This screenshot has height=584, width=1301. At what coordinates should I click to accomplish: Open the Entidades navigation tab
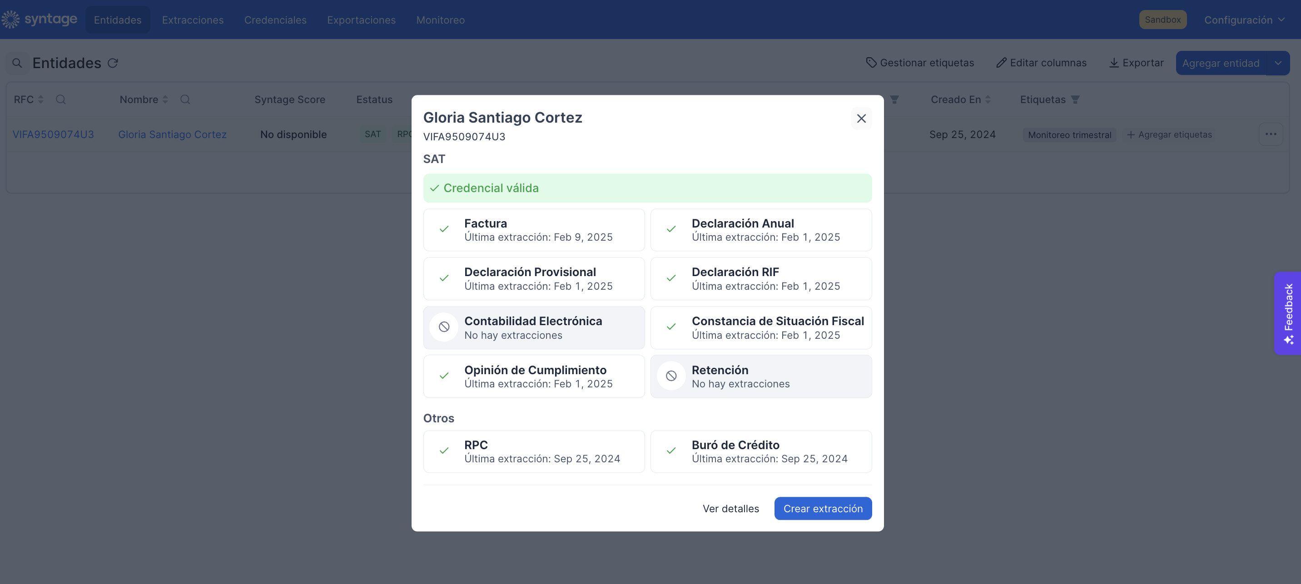click(x=118, y=20)
